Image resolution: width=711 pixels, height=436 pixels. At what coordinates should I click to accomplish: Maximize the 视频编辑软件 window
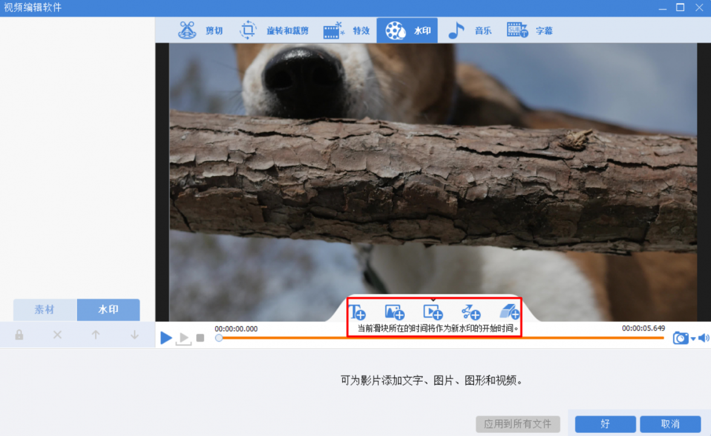coord(680,7)
